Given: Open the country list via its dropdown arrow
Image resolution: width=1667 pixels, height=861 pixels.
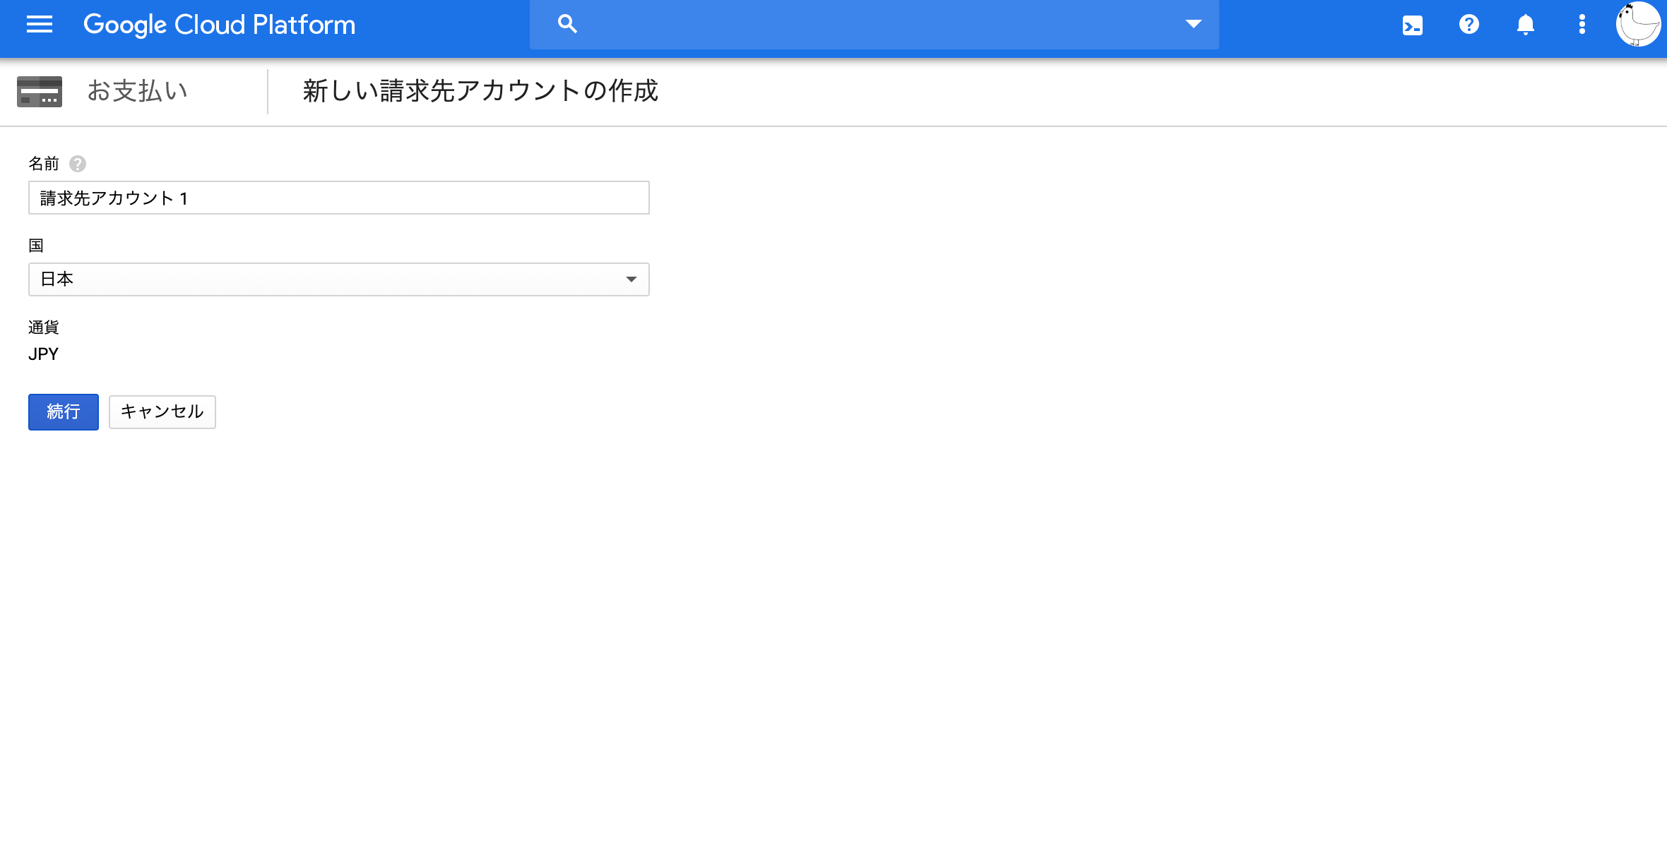Looking at the screenshot, I should (x=631, y=279).
